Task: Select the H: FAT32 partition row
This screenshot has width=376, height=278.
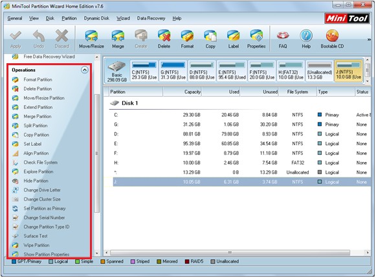Action: point(240,163)
